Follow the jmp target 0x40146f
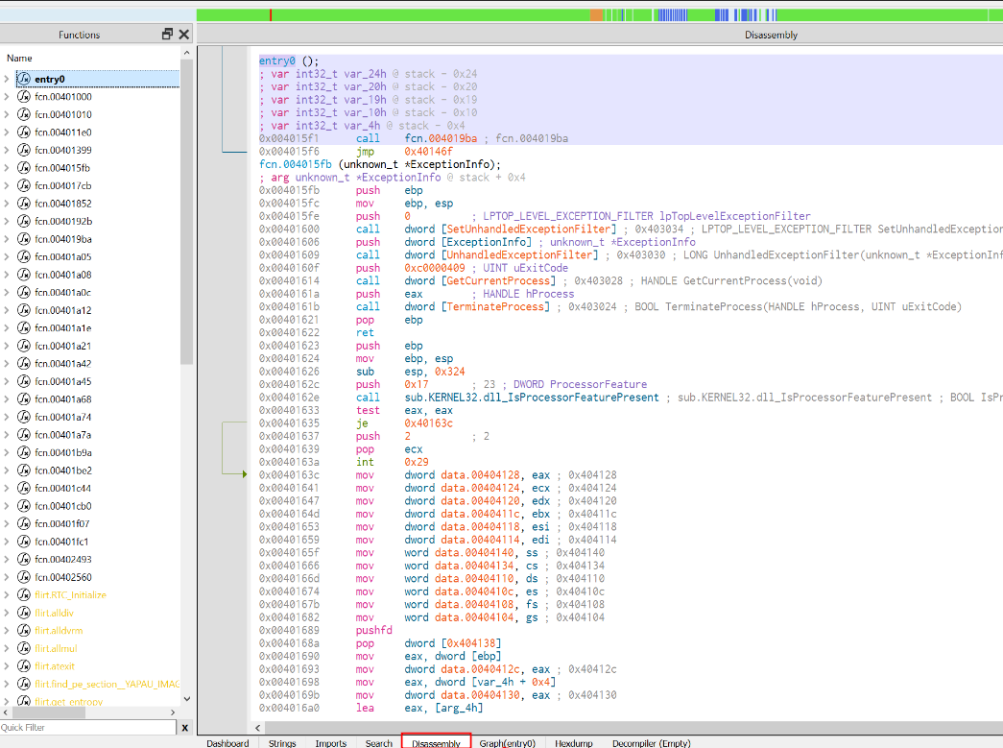The image size is (1003, 748). (x=428, y=152)
